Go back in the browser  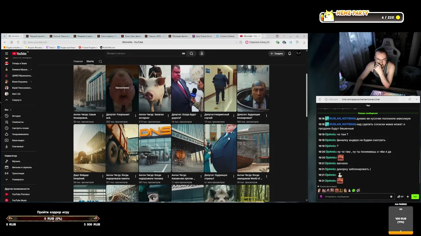tap(5, 42)
